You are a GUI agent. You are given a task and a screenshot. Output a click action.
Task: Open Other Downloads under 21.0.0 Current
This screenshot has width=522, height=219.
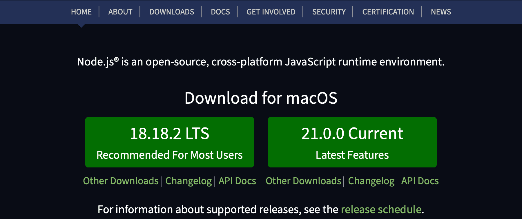click(x=303, y=181)
